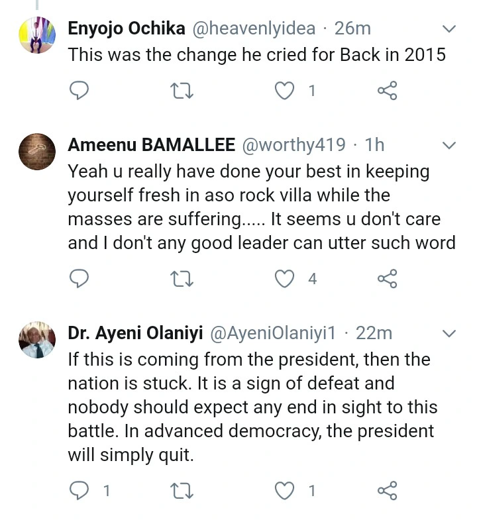Open Enyojo Ochika's profile name link

tap(127, 29)
